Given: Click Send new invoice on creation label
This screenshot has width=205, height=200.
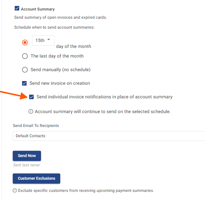Looking at the screenshot, I should (60, 83).
